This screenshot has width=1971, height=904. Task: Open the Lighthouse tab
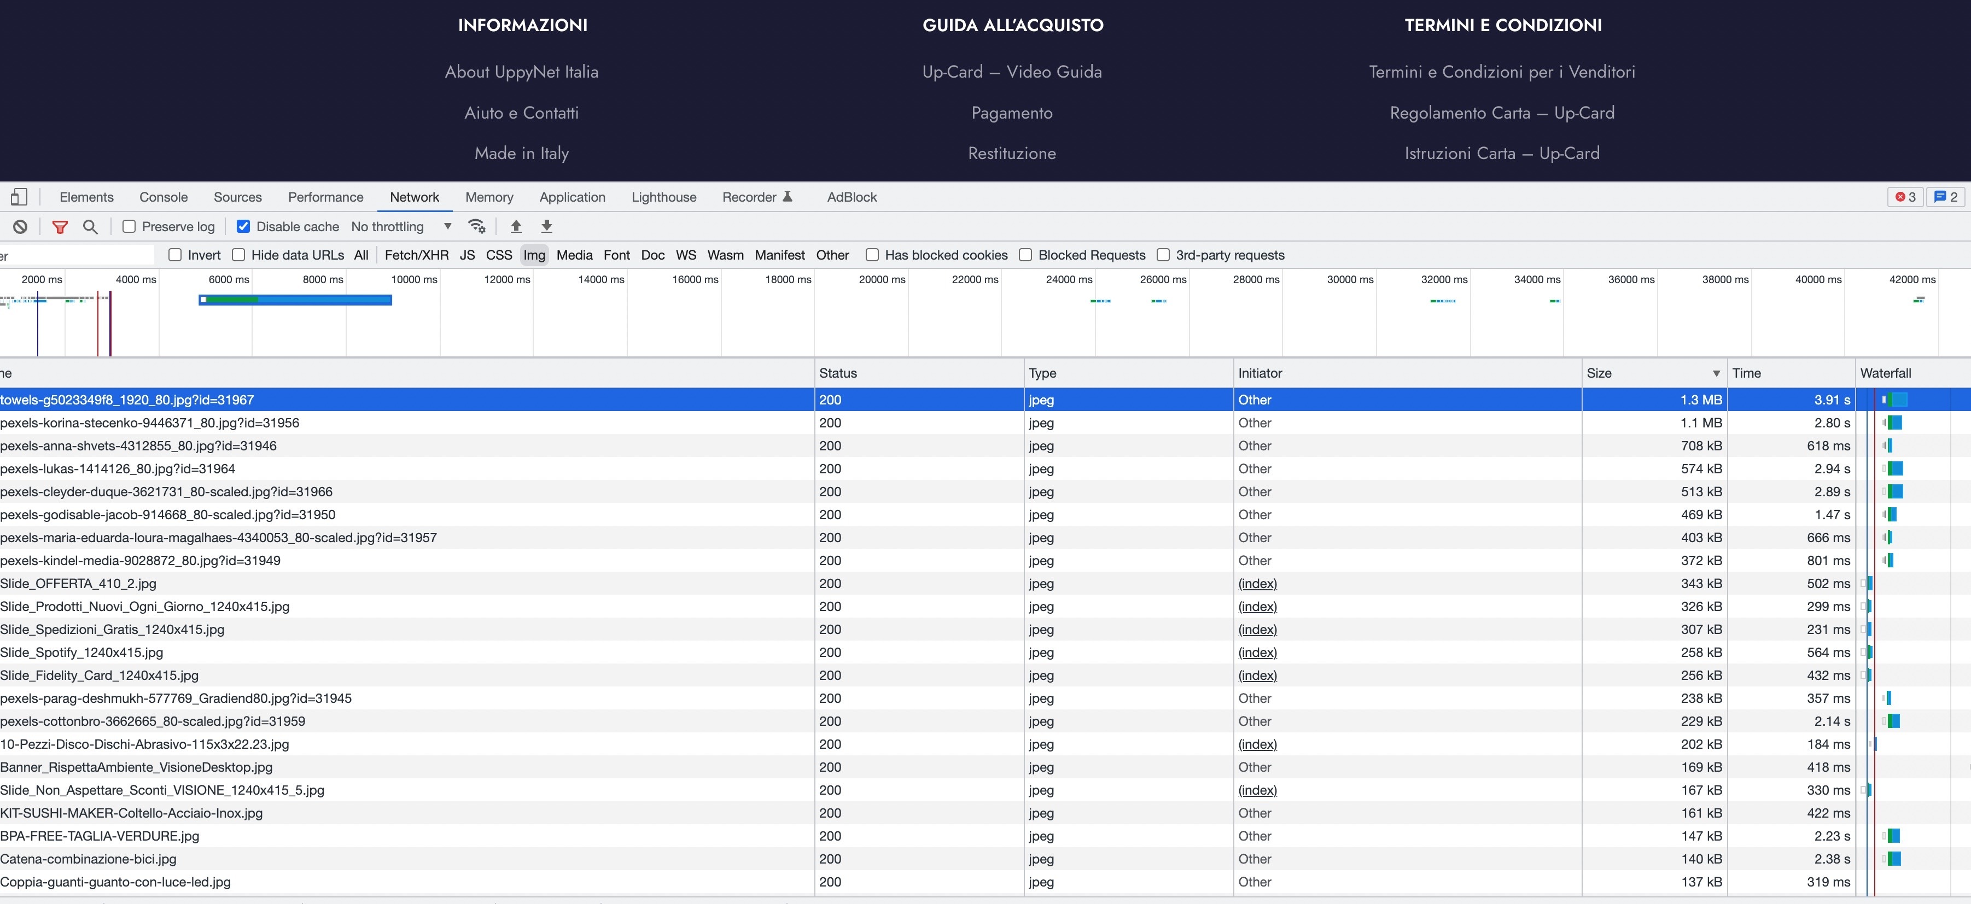point(663,197)
